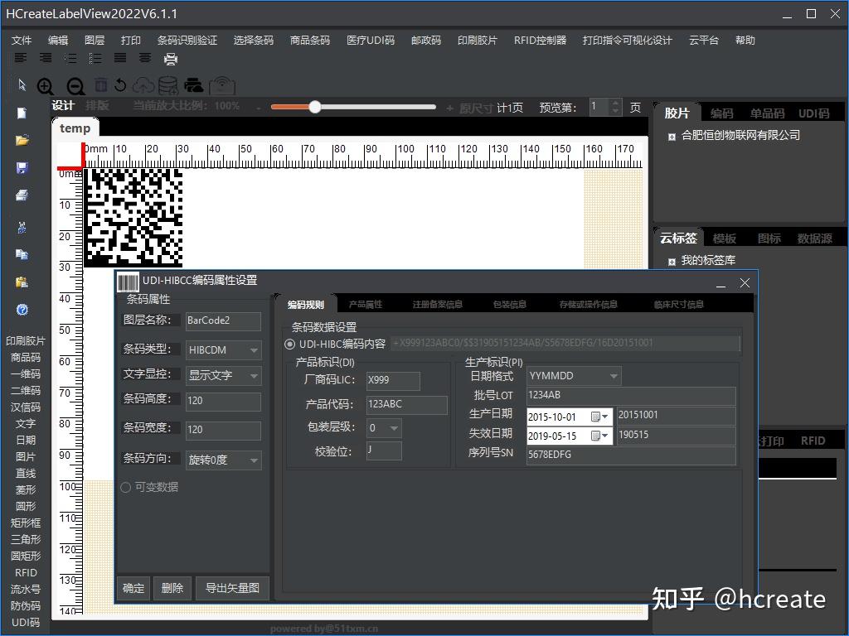The height and width of the screenshot is (636, 849).
Task: Expand the 我的标签库 tree node
Action: point(672,262)
